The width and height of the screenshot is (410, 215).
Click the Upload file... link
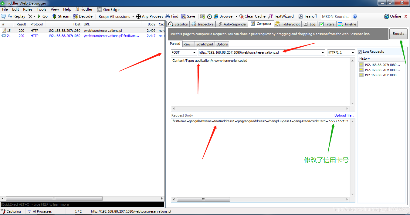click(344, 115)
